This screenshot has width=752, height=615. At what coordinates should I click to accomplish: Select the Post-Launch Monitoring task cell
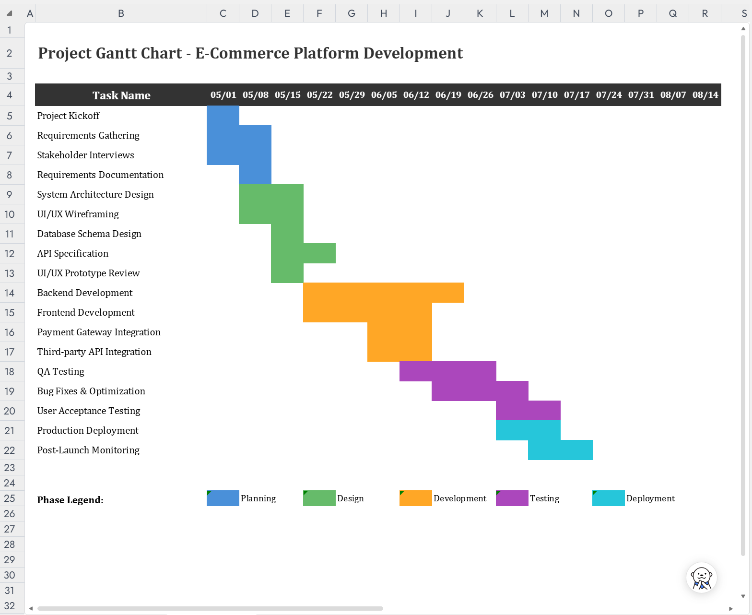point(121,450)
